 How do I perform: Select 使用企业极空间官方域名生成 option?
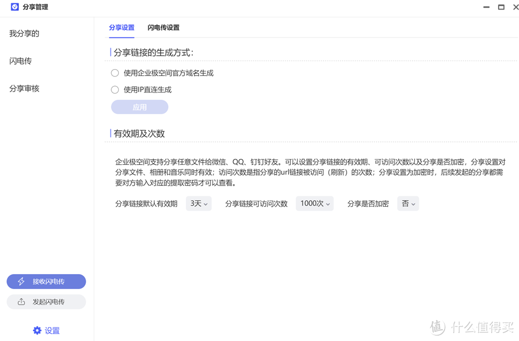(115, 73)
